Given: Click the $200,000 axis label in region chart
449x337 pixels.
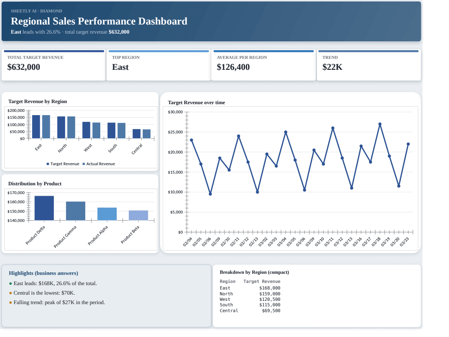Looking at the screenshot, I should click(16, 111).
